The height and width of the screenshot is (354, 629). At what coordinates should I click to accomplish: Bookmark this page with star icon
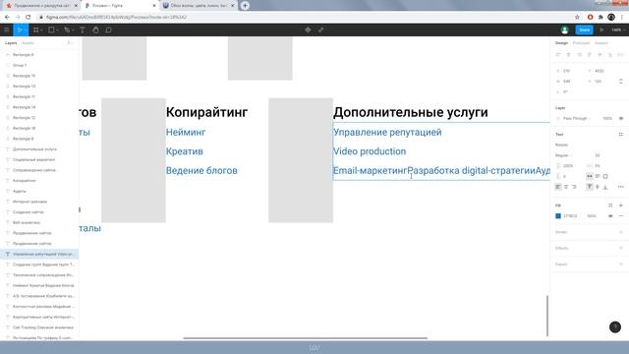(577, 17)
